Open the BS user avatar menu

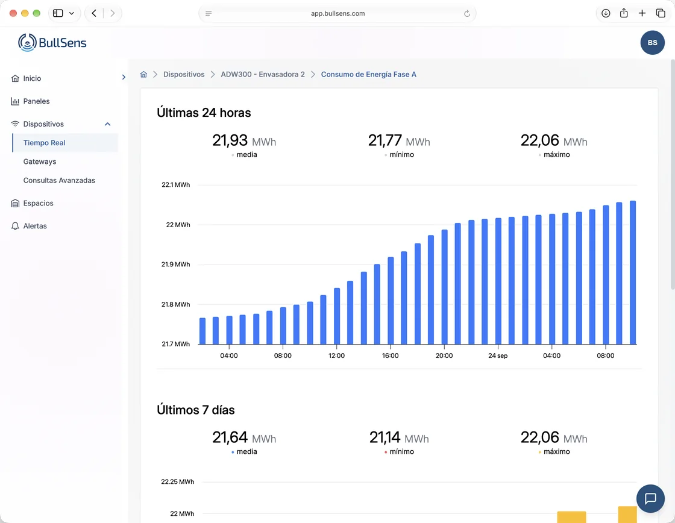click(652, 43)
